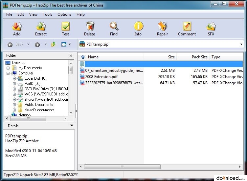Select DVD RW Drive icon
247x181 pixels.
pos(20,89)
